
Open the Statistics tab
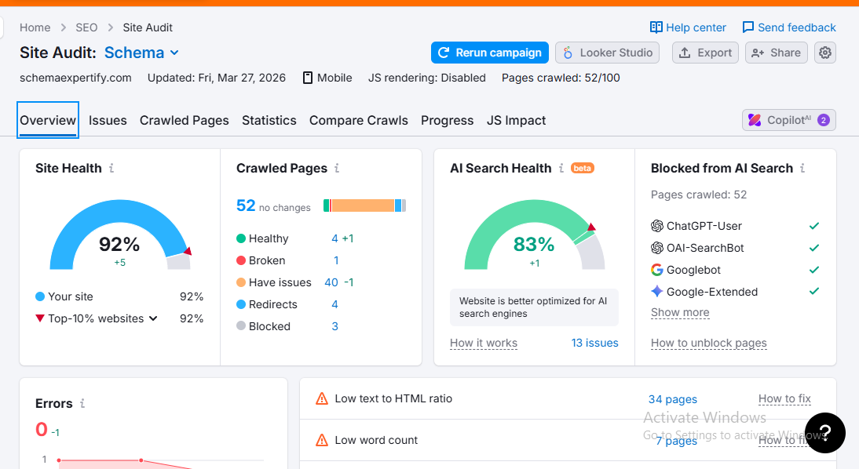click(269, 121)
